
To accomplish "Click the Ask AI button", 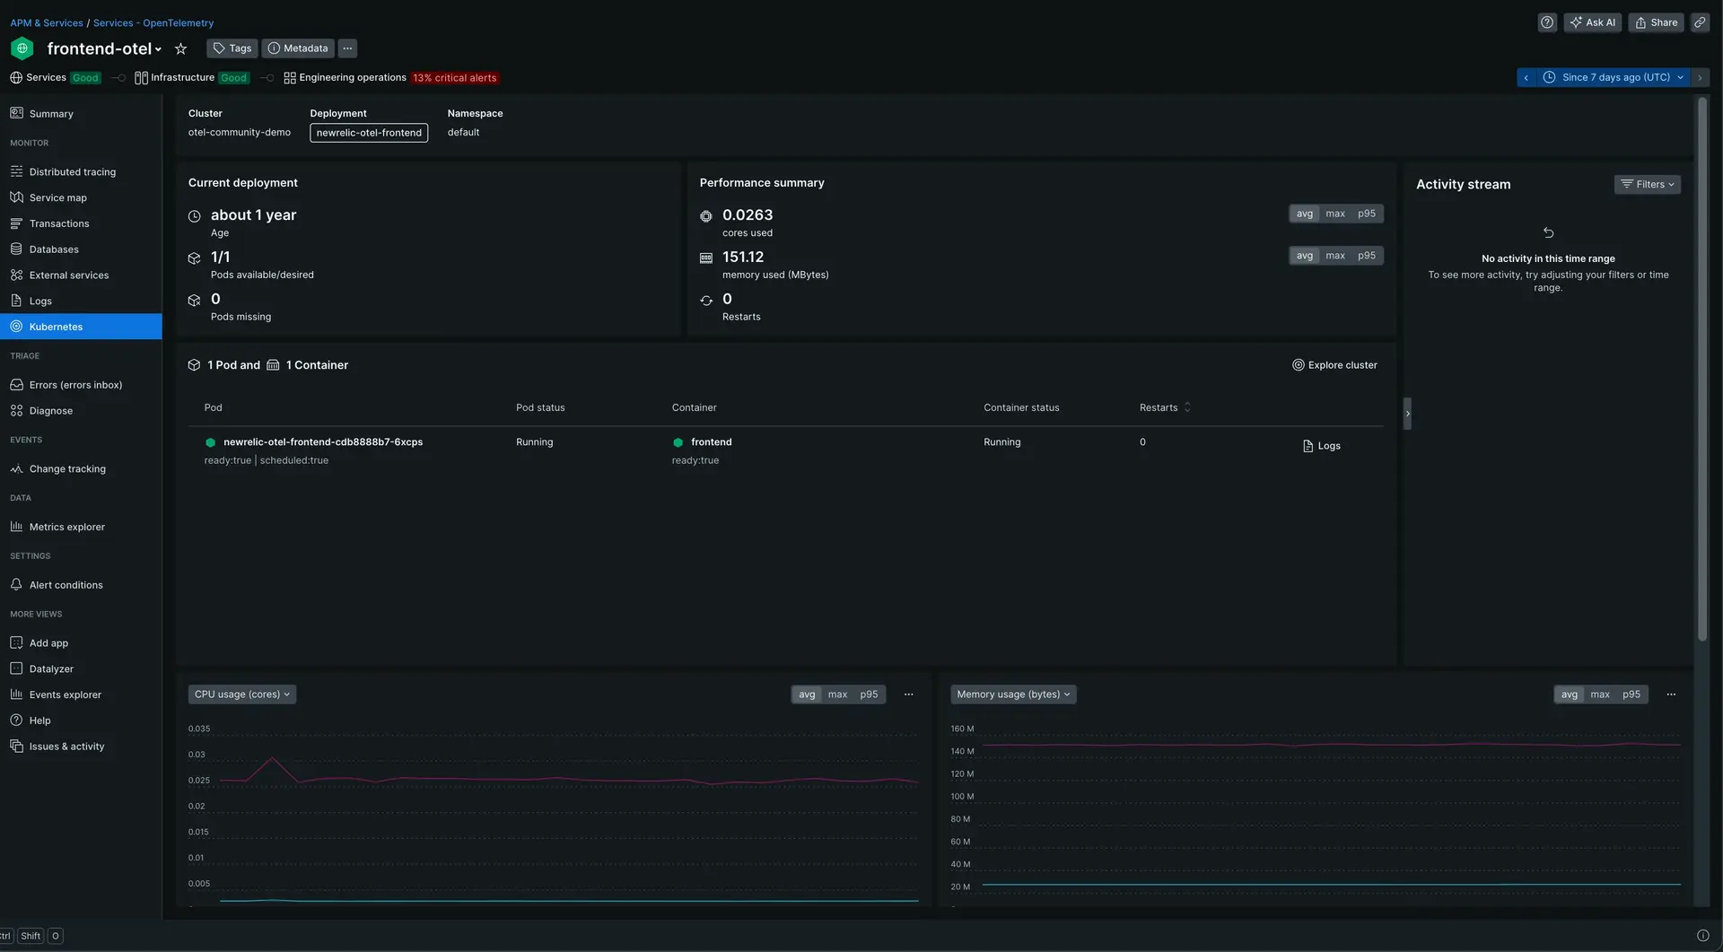I will point(1592,22).
